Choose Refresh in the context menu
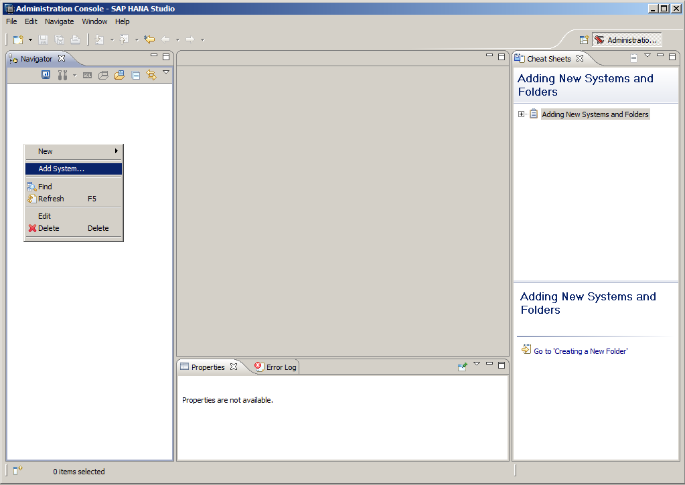This screenshot has width=685, height=485. coord(51,199)
